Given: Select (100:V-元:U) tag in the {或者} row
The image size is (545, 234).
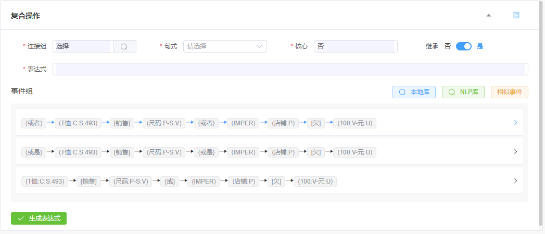Looking at the screenshot, I should tap(354, 123).
